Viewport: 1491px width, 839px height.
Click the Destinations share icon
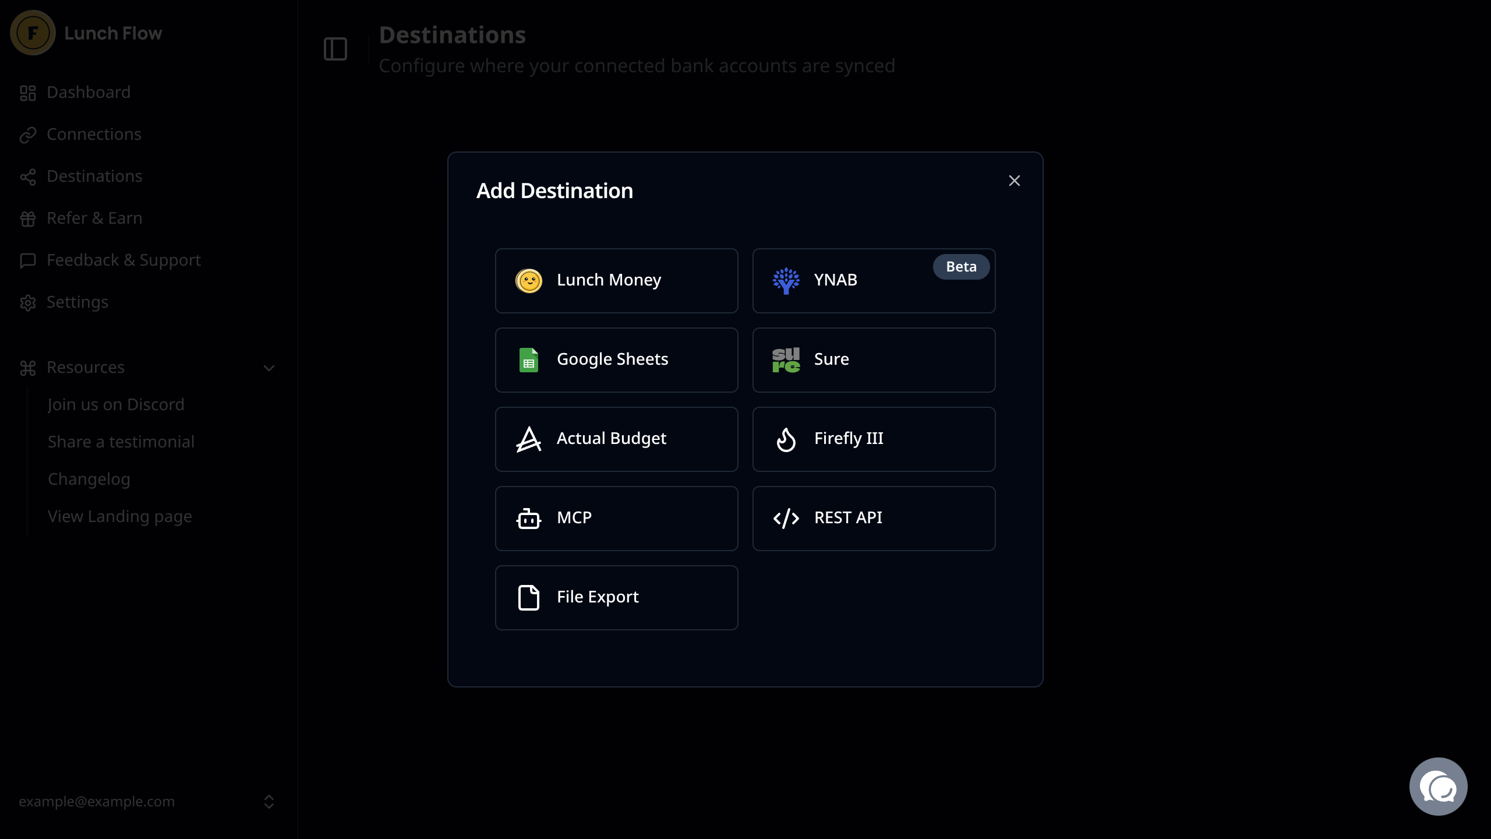coord(28,177)
